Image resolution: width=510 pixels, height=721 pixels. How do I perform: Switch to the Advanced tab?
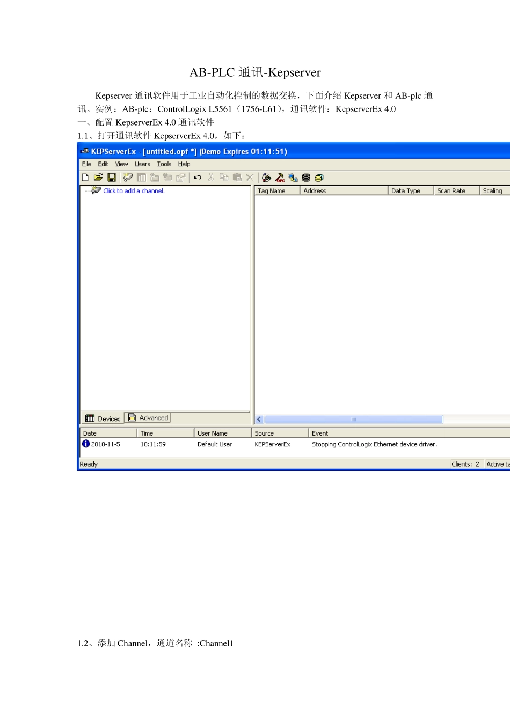[148, 417]
